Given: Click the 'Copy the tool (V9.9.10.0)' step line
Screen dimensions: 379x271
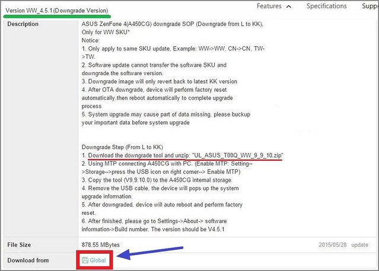Looking at the screenshot, I should point(157,180).
